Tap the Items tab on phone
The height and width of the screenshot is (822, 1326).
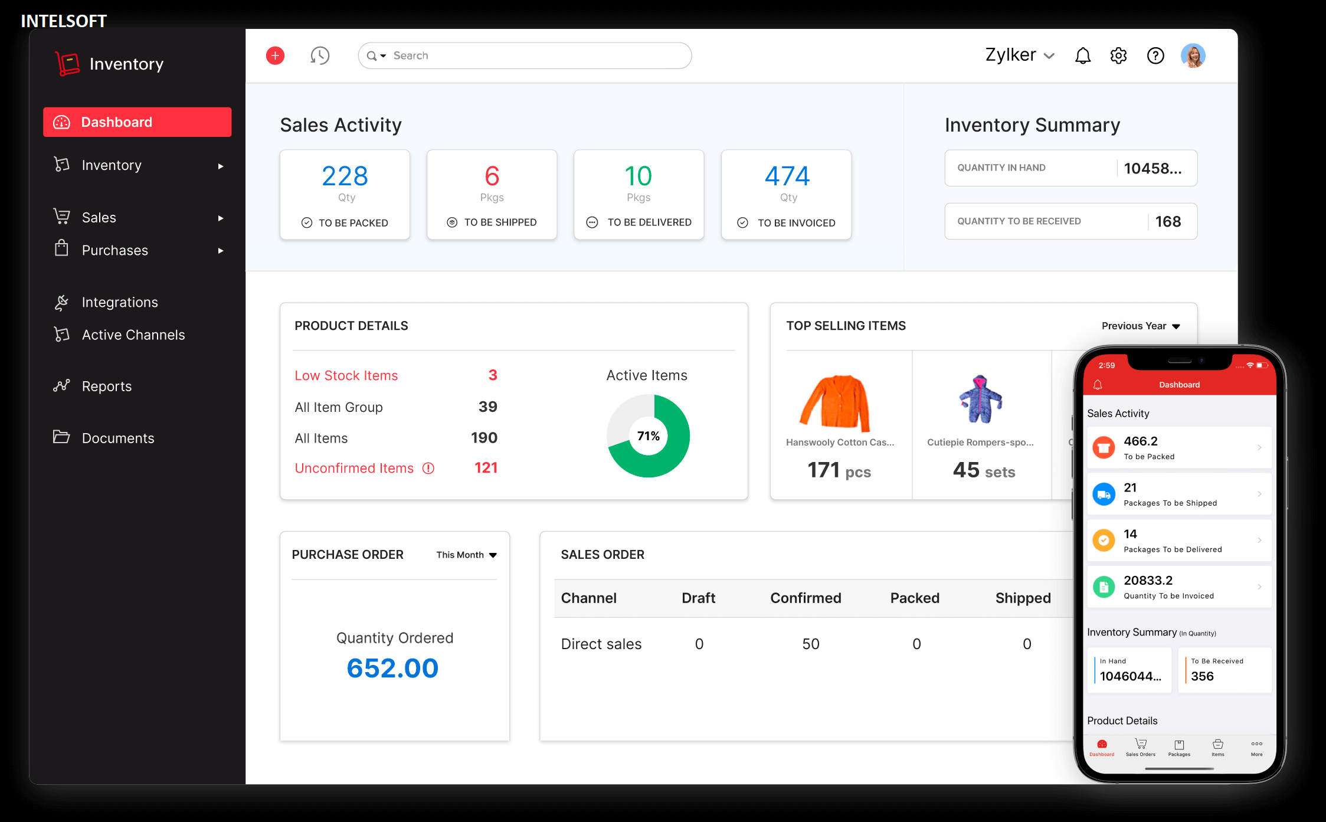tap(1218, 748)
